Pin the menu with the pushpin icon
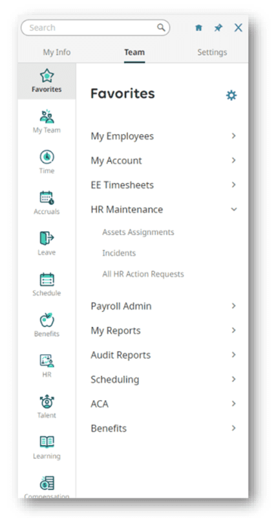This screenshot has width=276, height=518. (218, 28)
